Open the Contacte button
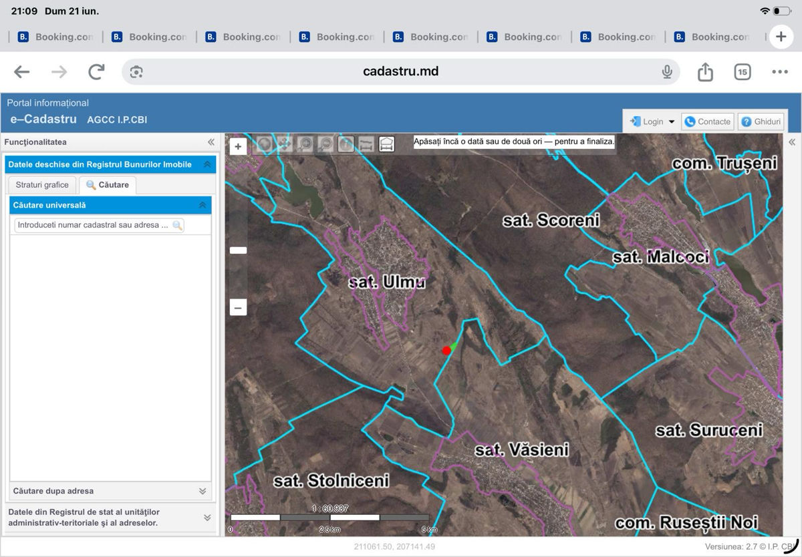The height and width of the screenshot is (557, 802). coord(708,122)
